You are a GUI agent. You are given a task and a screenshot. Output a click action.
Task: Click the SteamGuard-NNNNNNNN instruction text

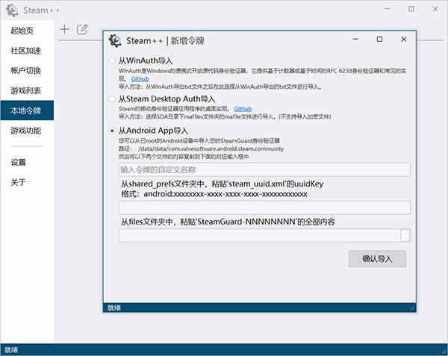coord(228,222)
